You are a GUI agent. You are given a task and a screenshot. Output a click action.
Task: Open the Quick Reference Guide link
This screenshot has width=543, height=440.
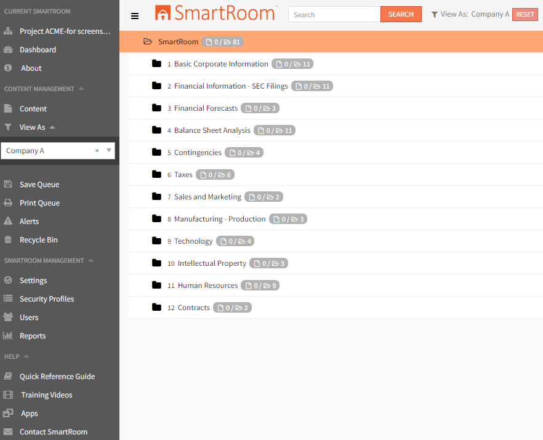[57, 376]
